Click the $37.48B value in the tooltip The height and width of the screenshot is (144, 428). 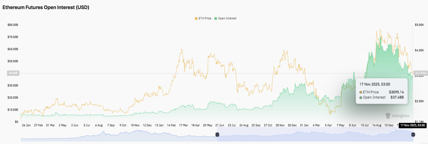tap(397, 97)
